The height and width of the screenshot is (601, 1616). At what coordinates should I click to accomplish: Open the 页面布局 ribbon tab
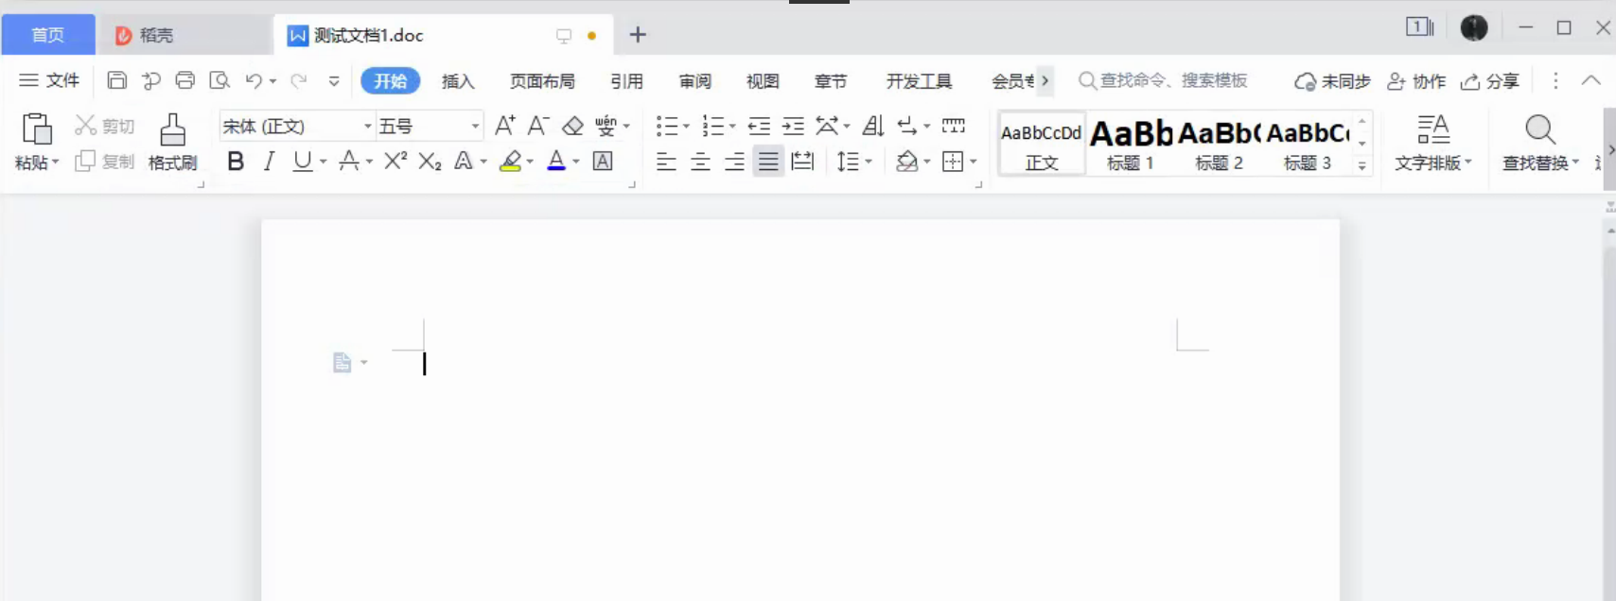tap(542, 81)
